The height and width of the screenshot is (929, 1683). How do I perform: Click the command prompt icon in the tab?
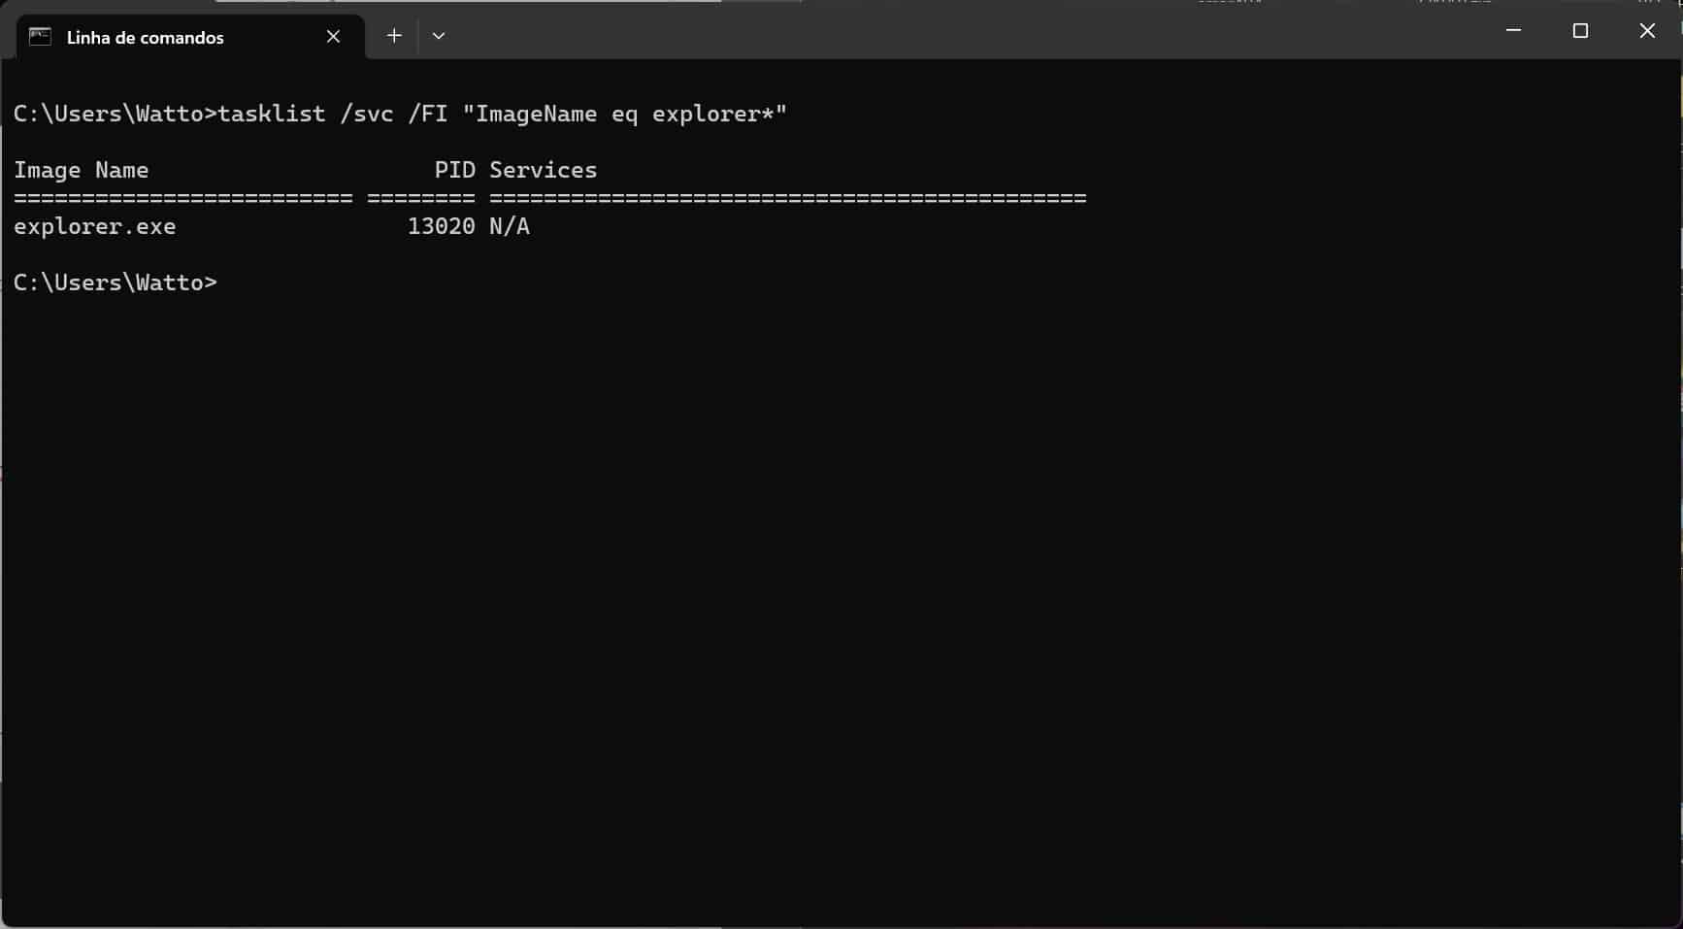40,37
